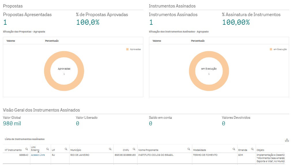
Task: Sort by the Nº Instrumento column header
Action: coord(13,150)
